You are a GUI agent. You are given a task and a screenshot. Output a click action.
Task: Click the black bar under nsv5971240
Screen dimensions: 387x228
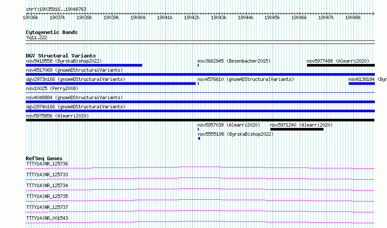coord(297,129)
